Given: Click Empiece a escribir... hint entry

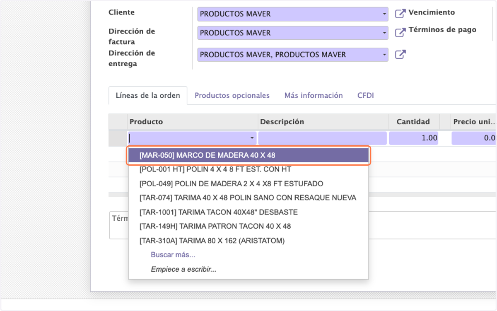Looking at the screenshot, I should [x=183, y=269].
